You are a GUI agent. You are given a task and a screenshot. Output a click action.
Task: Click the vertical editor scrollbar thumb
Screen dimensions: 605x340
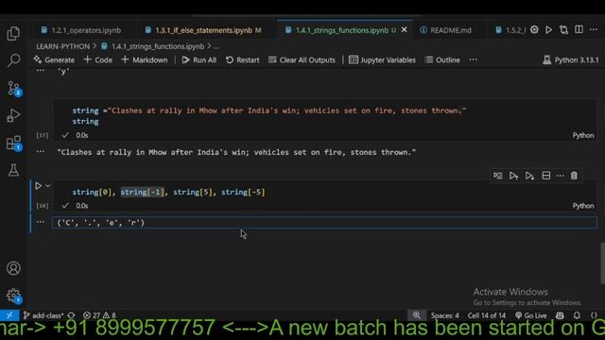pyautogui.click(x=602, y=263)
